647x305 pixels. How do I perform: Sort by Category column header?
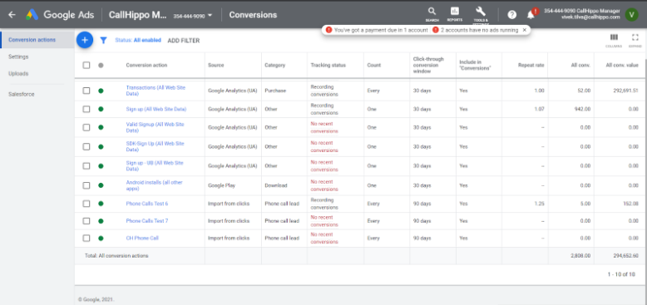click(x=274, y=65)
